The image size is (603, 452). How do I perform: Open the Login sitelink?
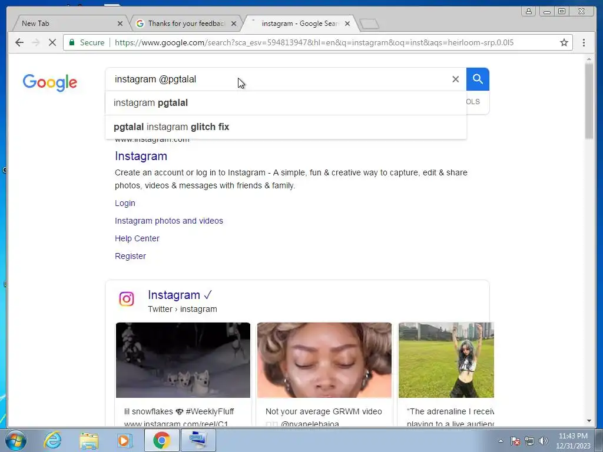(x=125, y=203)
